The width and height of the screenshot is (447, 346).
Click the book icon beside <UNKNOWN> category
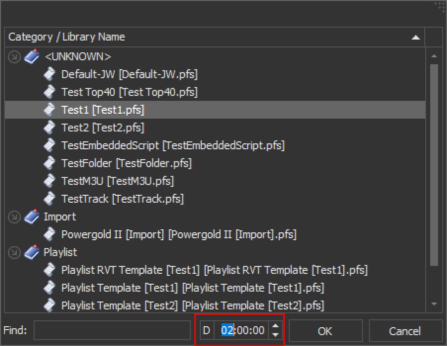[x=32, y=56]
